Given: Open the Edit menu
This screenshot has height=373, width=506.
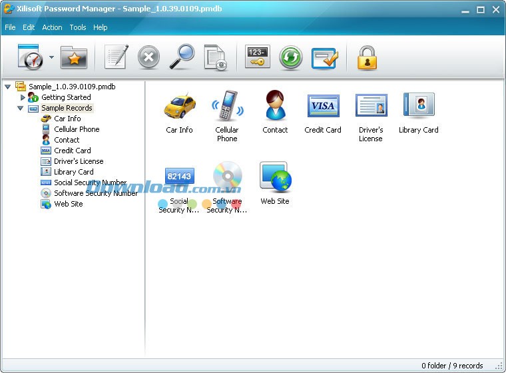Looking at the screenshot, I should 29,27.
